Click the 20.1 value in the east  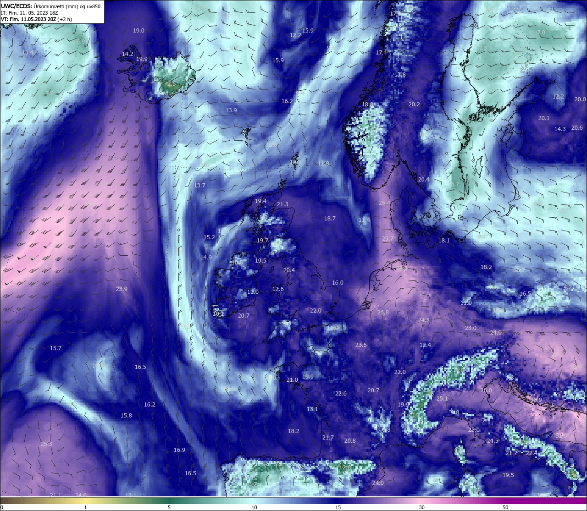544,118
